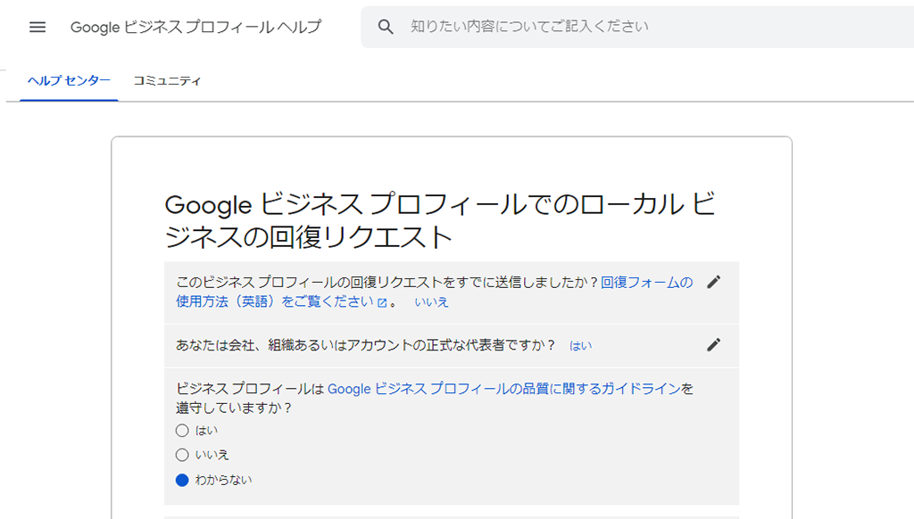Go to Google ビジネス プロフィール ヘルプ home
The image size is (914, 519).
click(x=195, y=27)
